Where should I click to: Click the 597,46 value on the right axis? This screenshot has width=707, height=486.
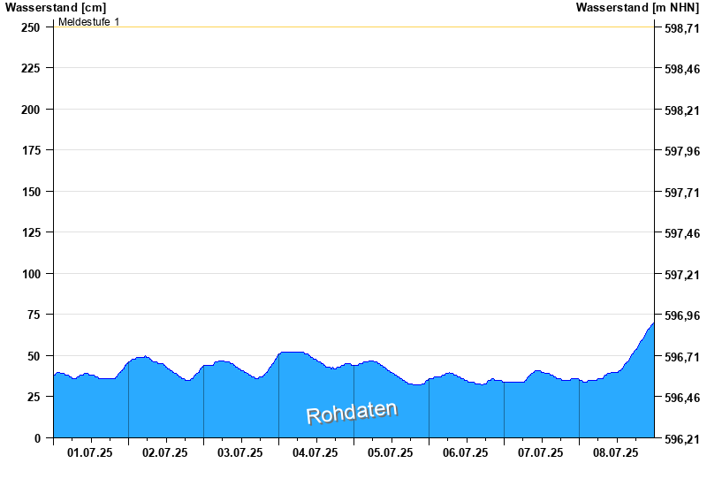[x=682, y=233]
